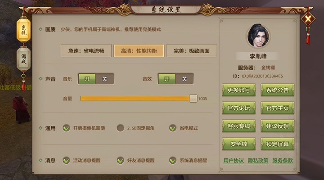The height and width of the screenshot is (180, 324).
Task: Toggle 开启摄像机跟随 checkbox
Action: (66, 128)
